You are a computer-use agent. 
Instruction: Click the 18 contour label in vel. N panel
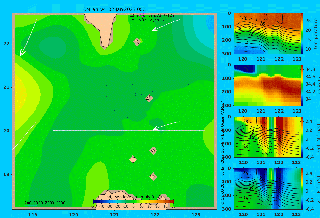tap(252, 137)
